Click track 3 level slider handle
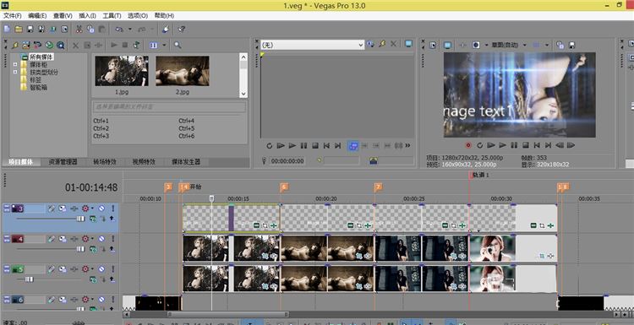634x325 pixels. click(80, 219)
